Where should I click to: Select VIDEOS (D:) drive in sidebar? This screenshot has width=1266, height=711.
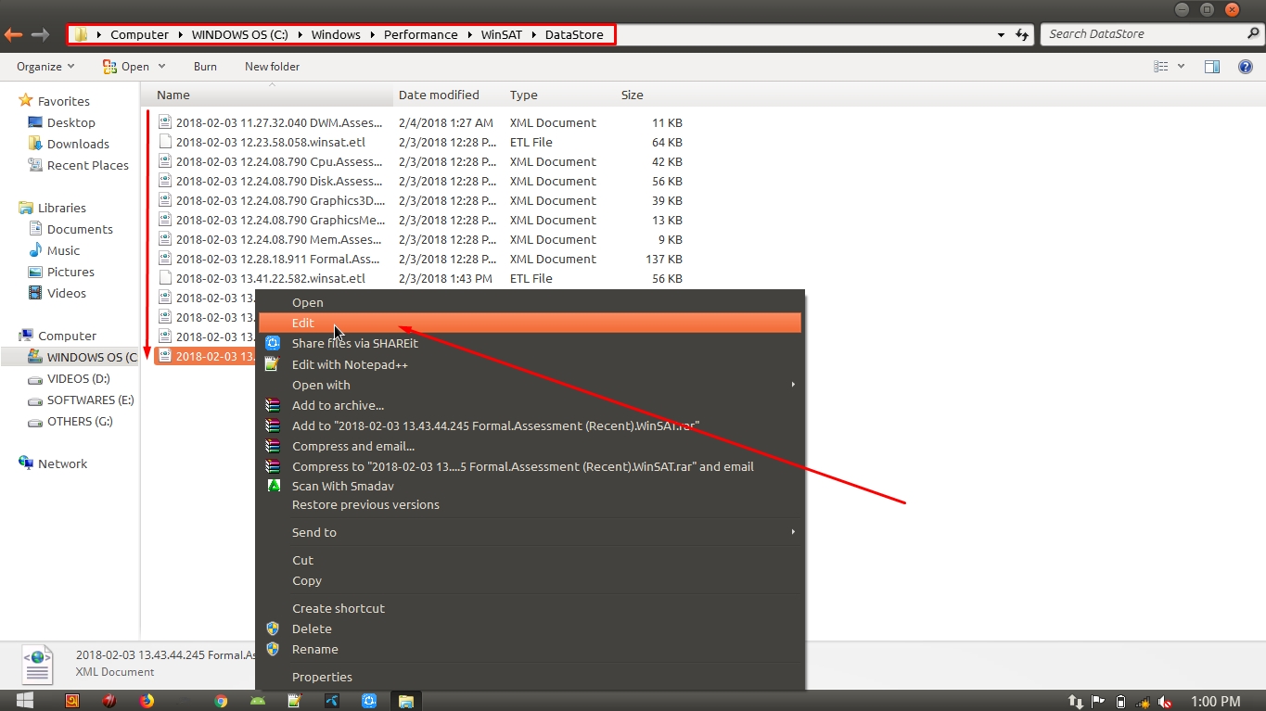(x=78, y=378)
